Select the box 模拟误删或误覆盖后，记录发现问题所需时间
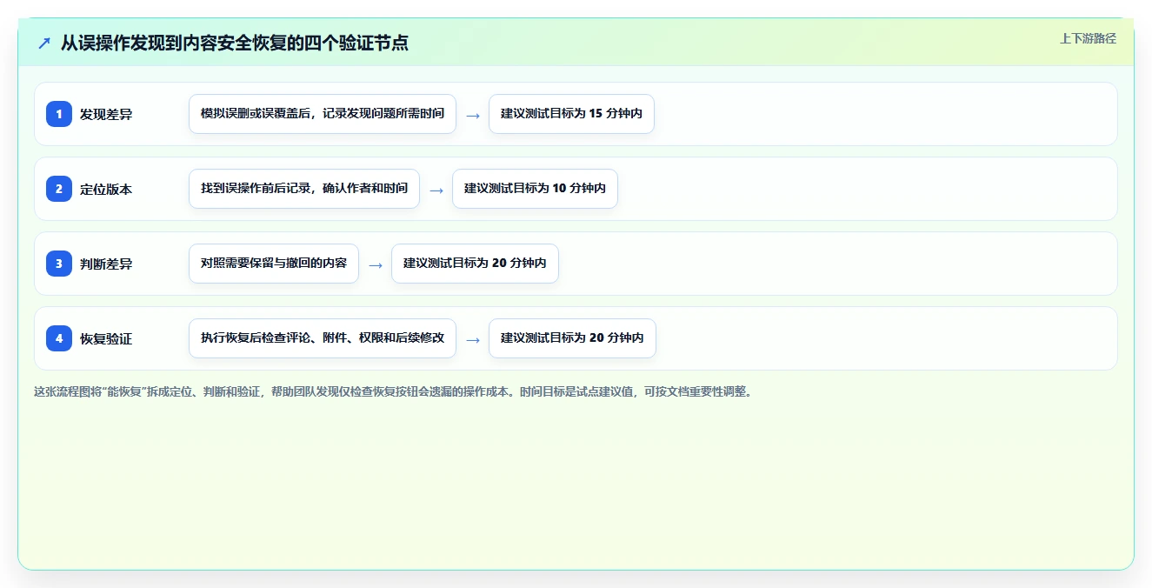 pyautogui.click(x=323, y=114)
